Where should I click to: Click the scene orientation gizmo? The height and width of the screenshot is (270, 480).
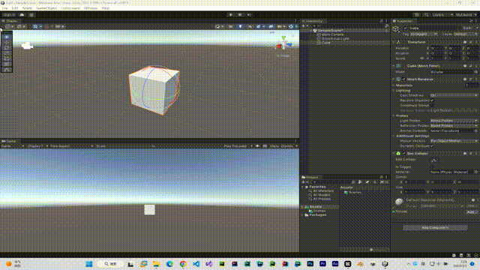[x=283, y=43]
